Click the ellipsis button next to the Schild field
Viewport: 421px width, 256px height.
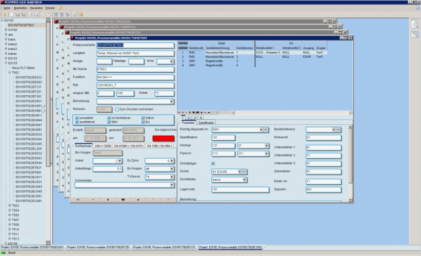244,171
